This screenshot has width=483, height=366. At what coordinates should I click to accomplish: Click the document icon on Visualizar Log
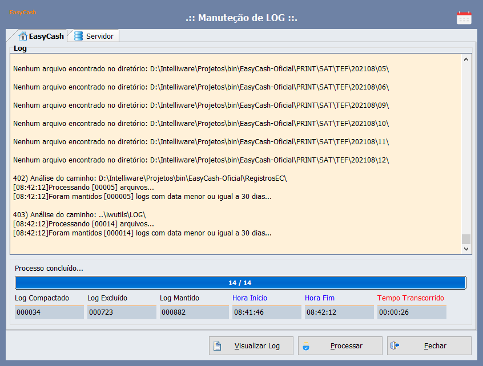217,345
